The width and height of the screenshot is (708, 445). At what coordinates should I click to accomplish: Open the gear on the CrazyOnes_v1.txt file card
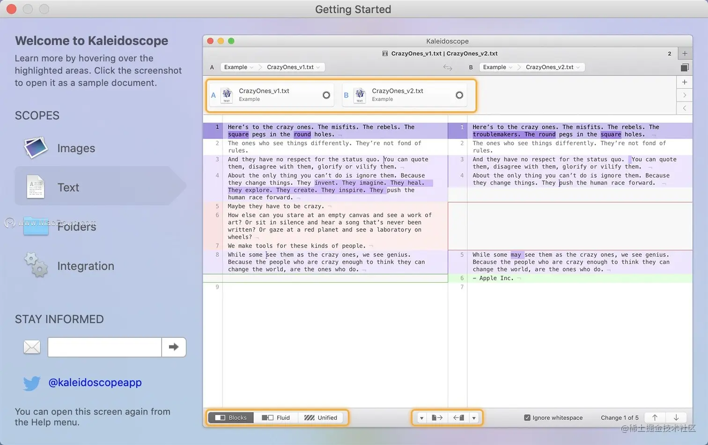pyautogui.click(x=326, y=95)
